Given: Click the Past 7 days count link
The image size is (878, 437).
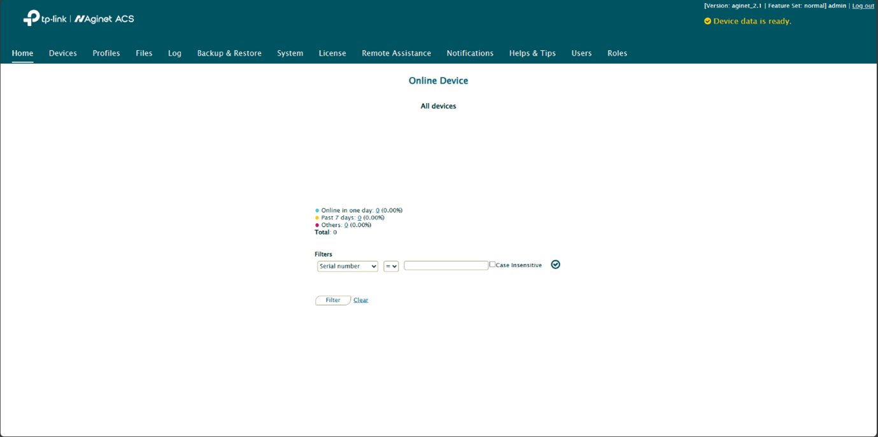Looking at the screenshot, I should coord(359,218).
